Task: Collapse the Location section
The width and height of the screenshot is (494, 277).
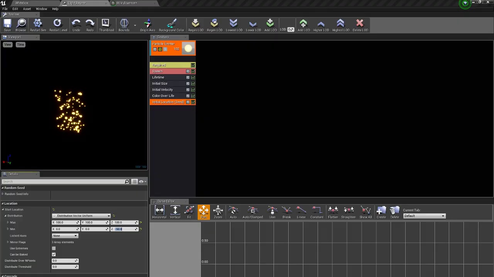Action: (3, 203)
